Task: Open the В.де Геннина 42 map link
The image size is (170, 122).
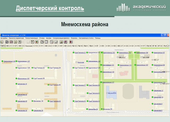Action: (x=55, y=101)
